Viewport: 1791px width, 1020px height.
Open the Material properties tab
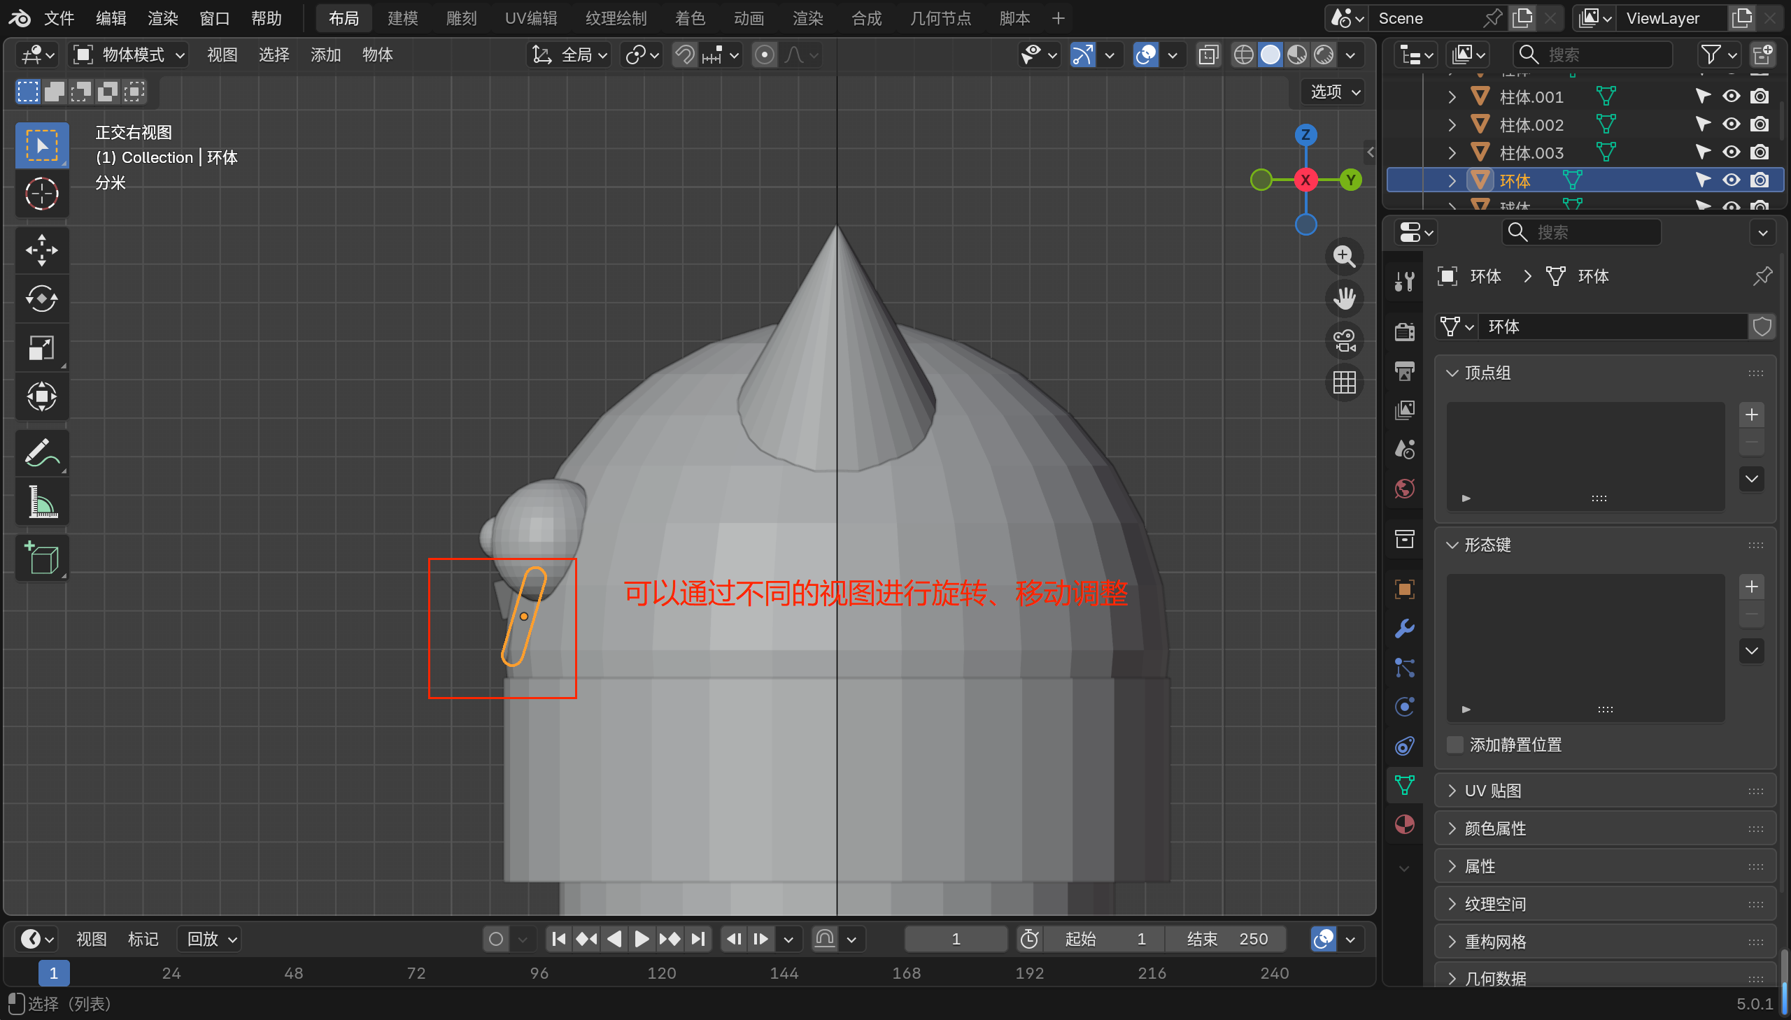coord(1405,824)
